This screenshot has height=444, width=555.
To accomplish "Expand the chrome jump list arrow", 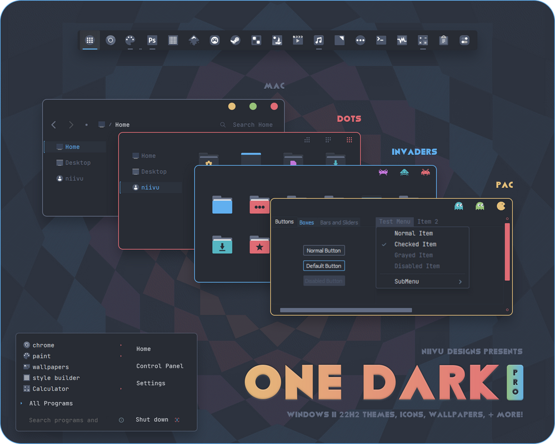I will 121,345.
